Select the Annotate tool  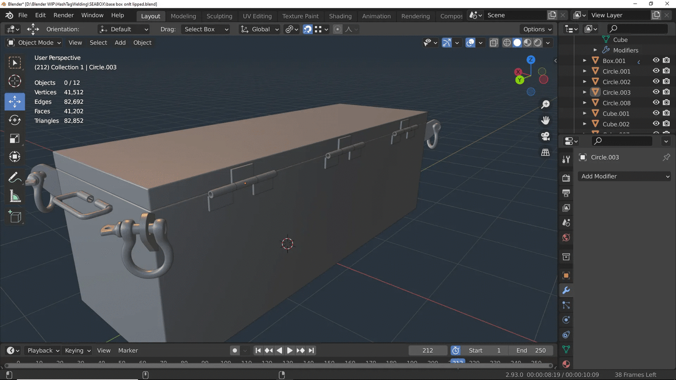pos(15,177)
